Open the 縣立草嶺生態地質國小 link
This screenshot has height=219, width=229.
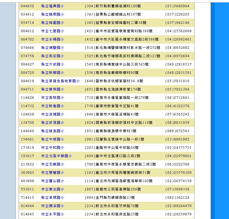click(x=61, y=81)
